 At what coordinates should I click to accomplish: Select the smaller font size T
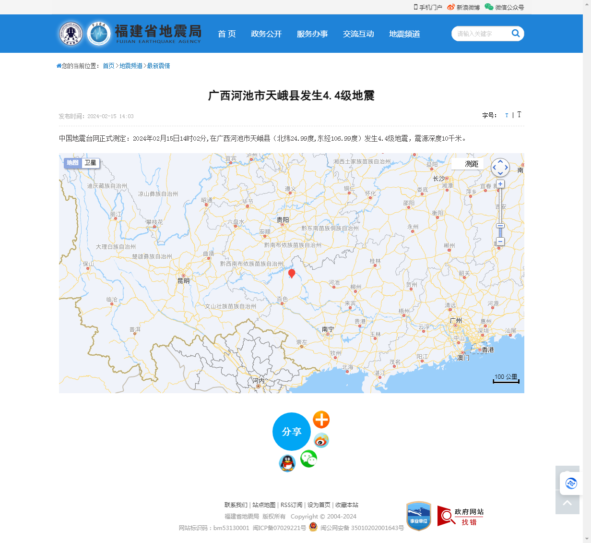(x=507, y=115)
